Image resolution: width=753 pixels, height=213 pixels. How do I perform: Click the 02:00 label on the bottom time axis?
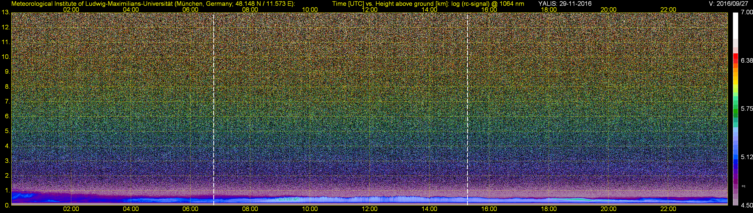point(71,209)
